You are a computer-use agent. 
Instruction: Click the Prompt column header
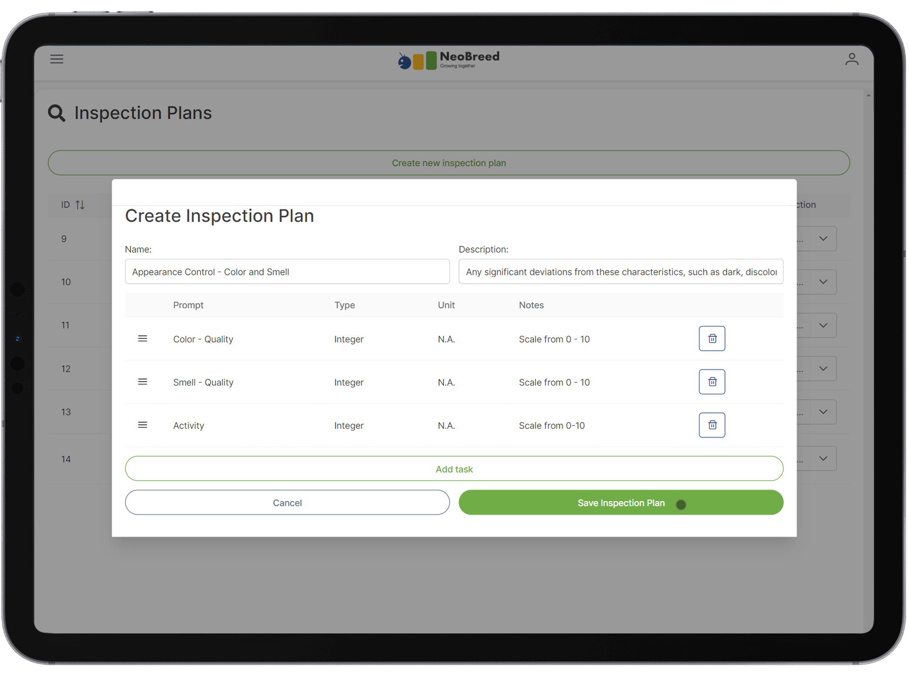[188, 306]
